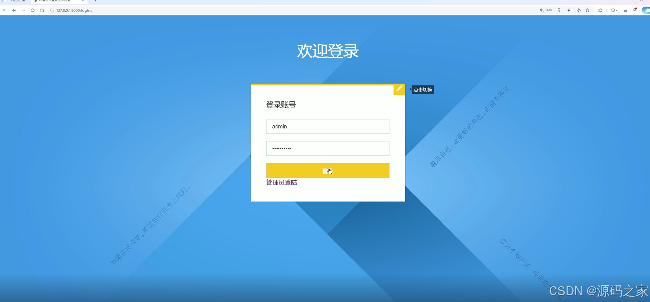Focus the masked password input field
The width and height of the screenshot is (650, 302).
point(328,148)
